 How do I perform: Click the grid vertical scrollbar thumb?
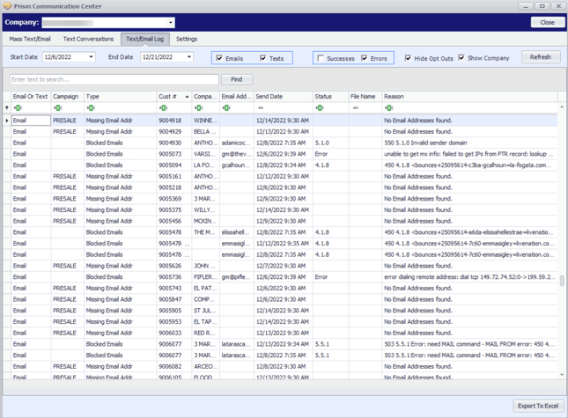coord(562,281)
